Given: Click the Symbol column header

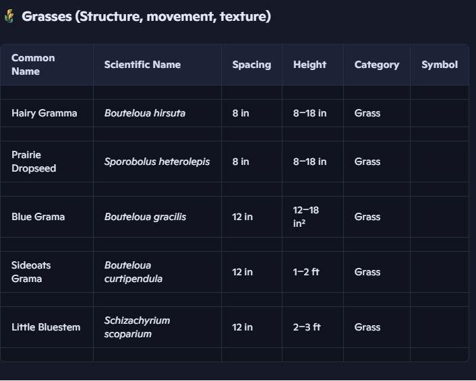Looking at the screenshot, I should click(439, 65).
